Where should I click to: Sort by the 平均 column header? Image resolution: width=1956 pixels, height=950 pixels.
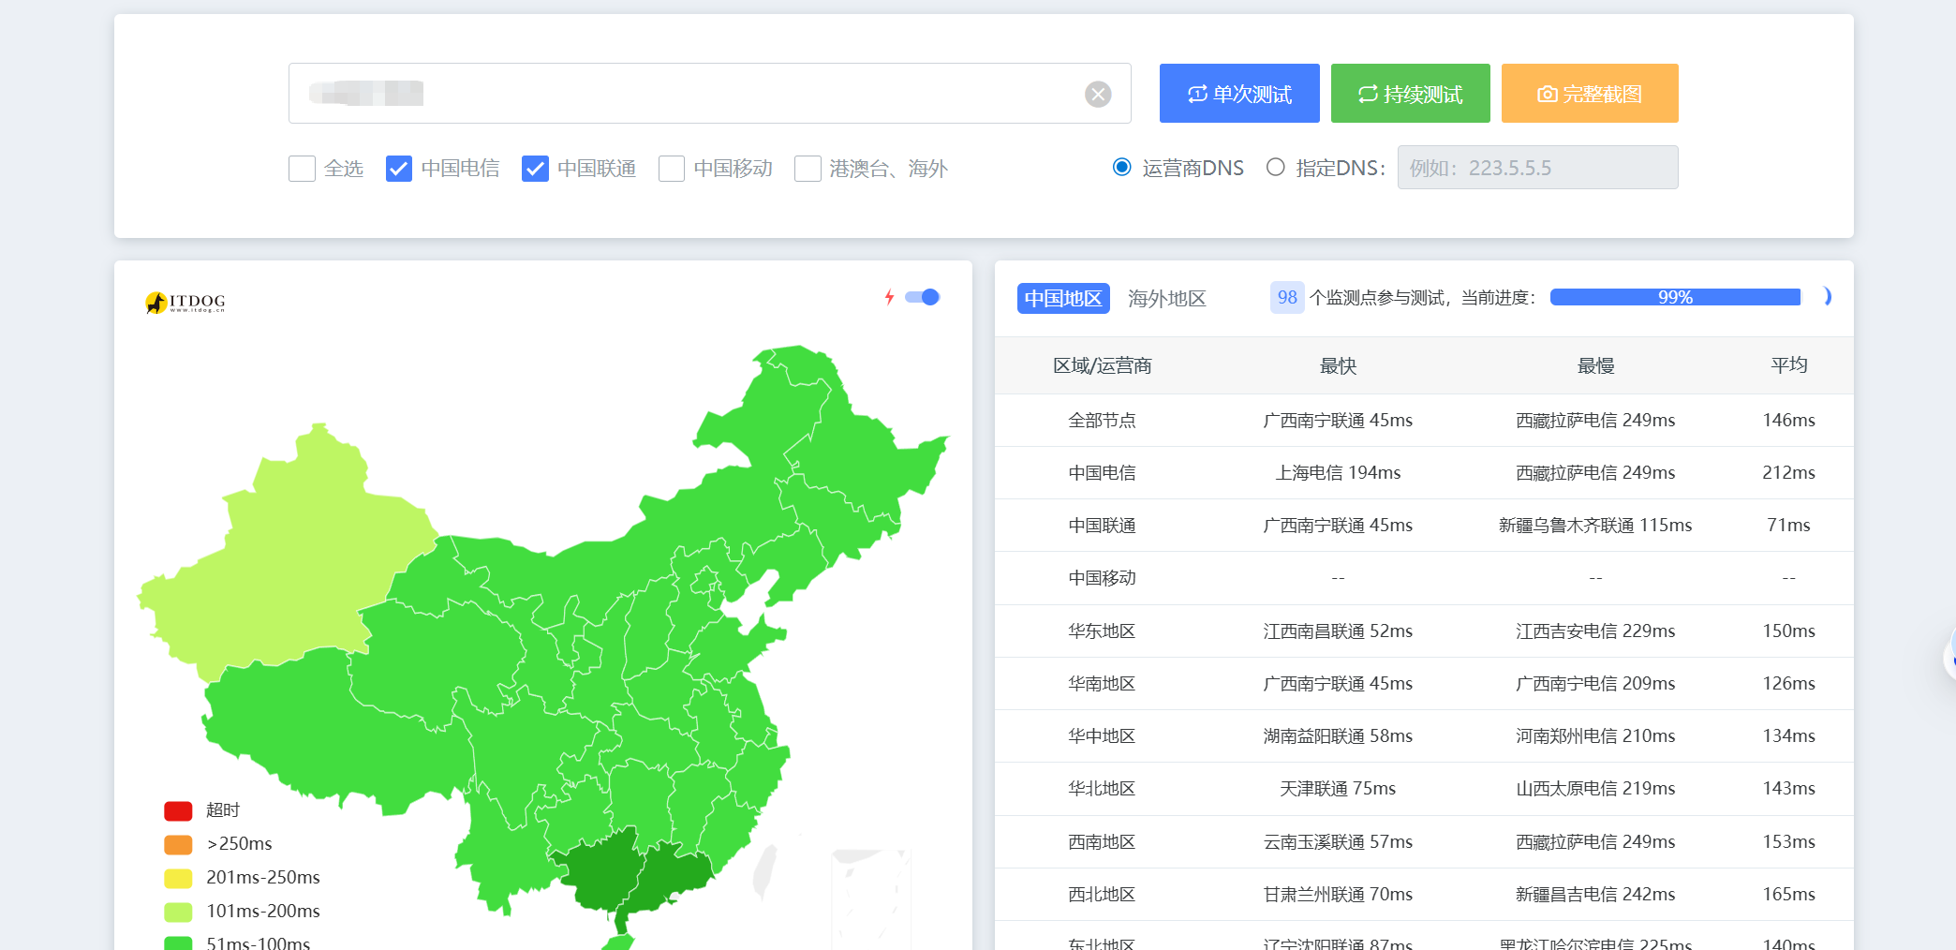click(x=1788, y=365)
